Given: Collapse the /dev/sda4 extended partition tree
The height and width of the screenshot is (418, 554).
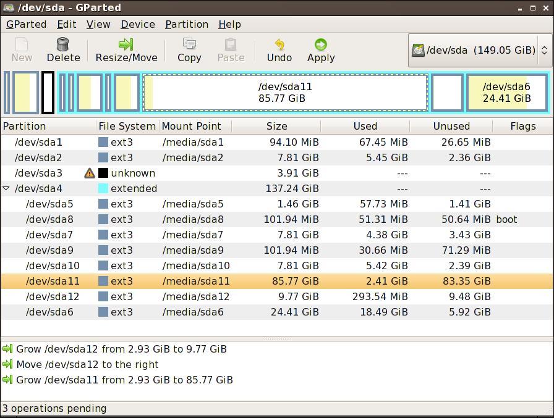Looking at the screenshot, I should pyautogui.click(x=6, y=188).
